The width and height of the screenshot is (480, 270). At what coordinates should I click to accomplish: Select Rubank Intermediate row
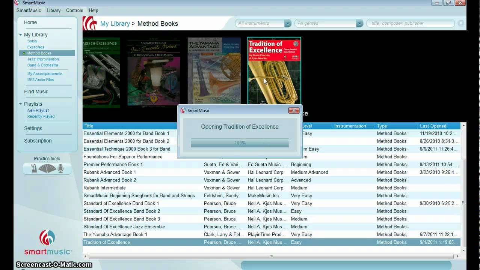point(272,188)
